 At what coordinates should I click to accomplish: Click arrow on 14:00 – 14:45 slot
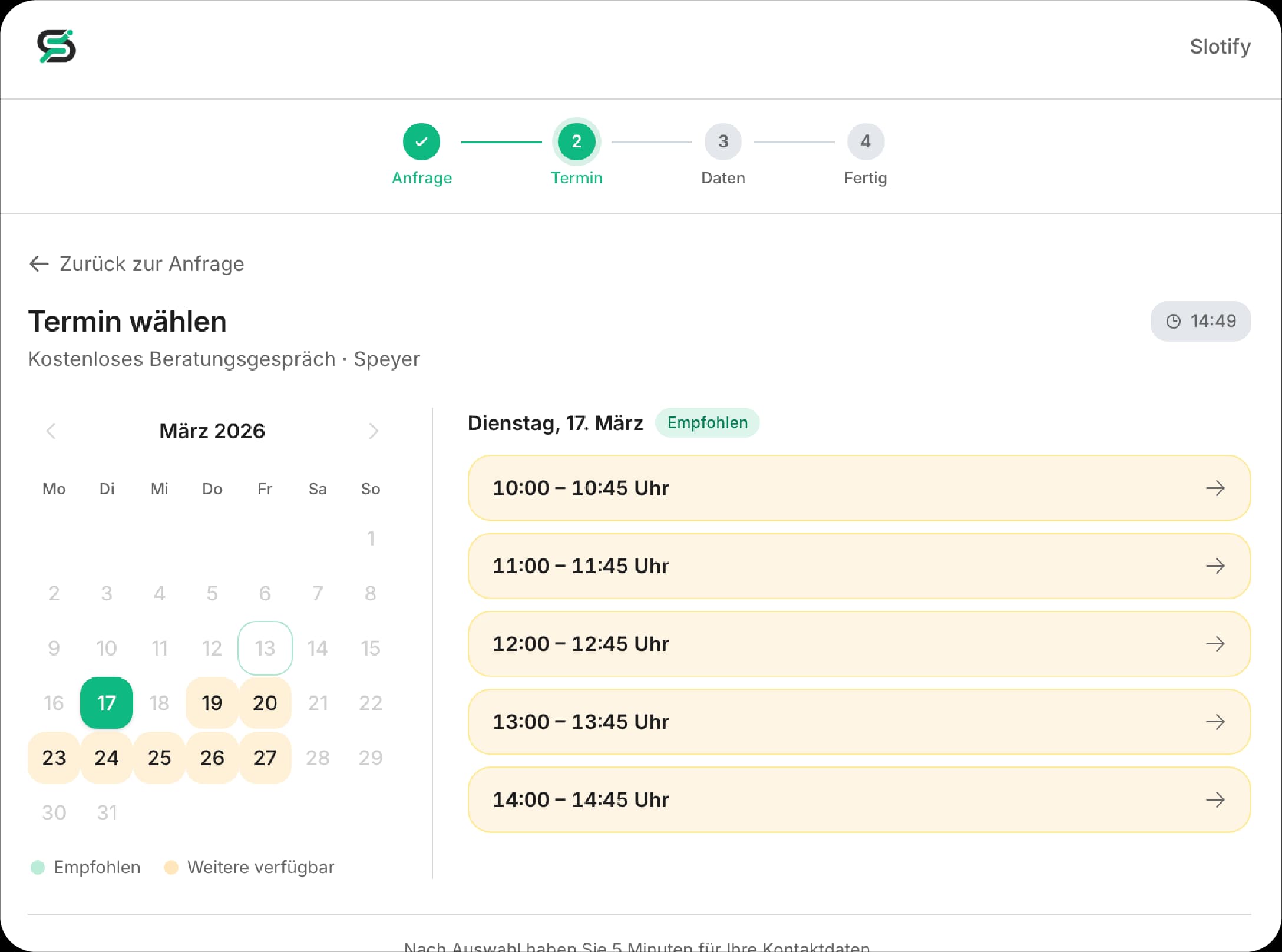click(x=1215, y=799)
